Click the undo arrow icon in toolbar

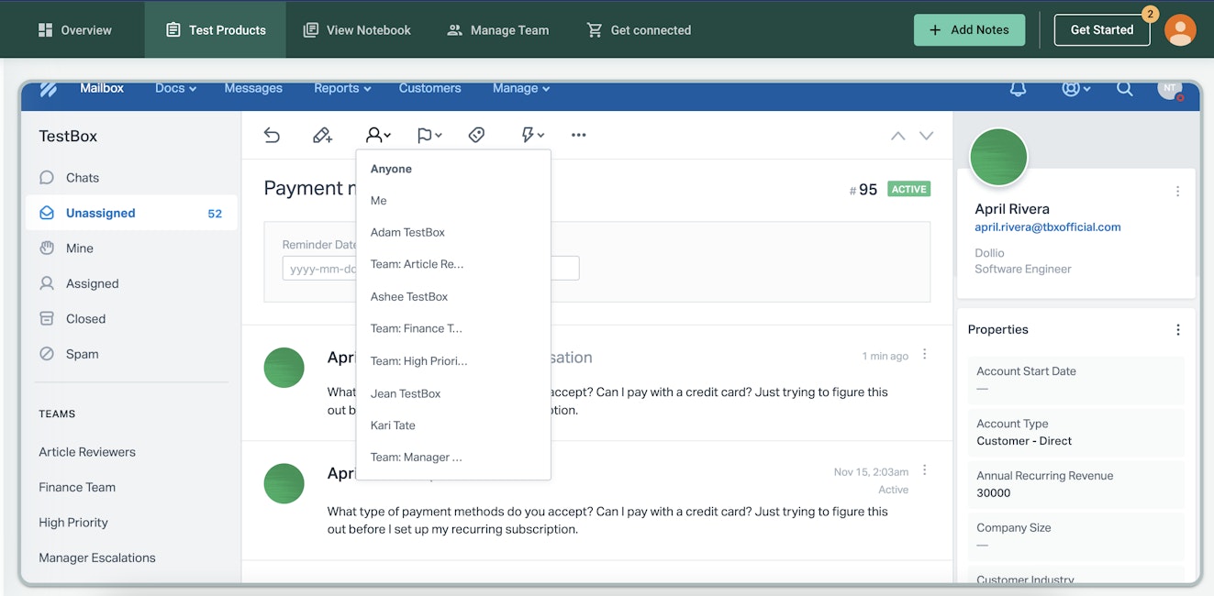(272, 136)
